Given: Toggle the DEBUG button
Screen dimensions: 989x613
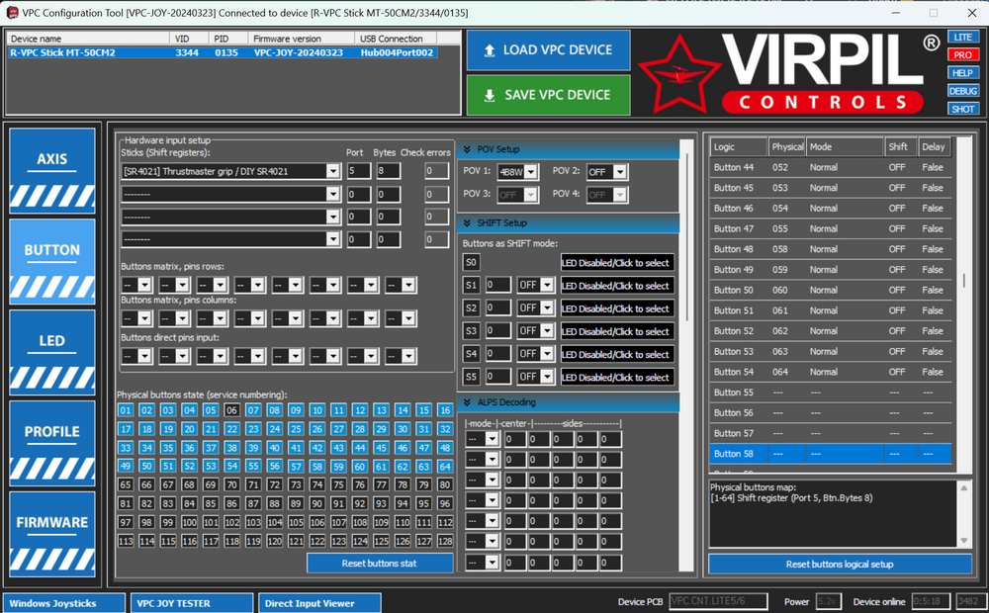Looking at the screenshot, I should [x=962, y=91].
